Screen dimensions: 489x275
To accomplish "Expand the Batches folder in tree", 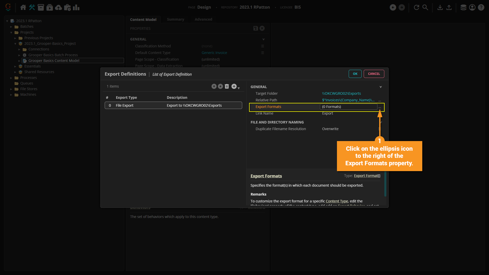I will point(11,27).
